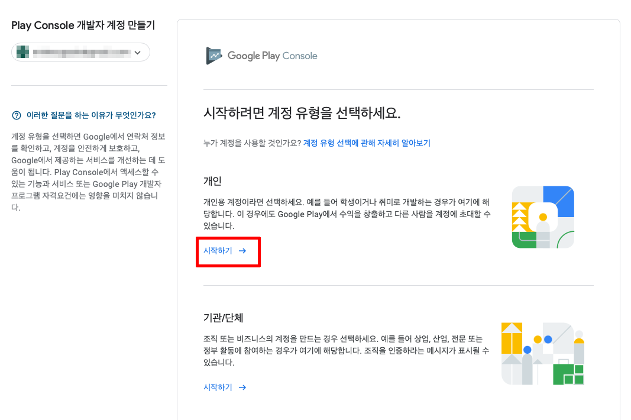Open '이러한 질문을 하는 이유가 무엇인가요?' link
Screen dimensions: 631x420
tap(91, 115)
